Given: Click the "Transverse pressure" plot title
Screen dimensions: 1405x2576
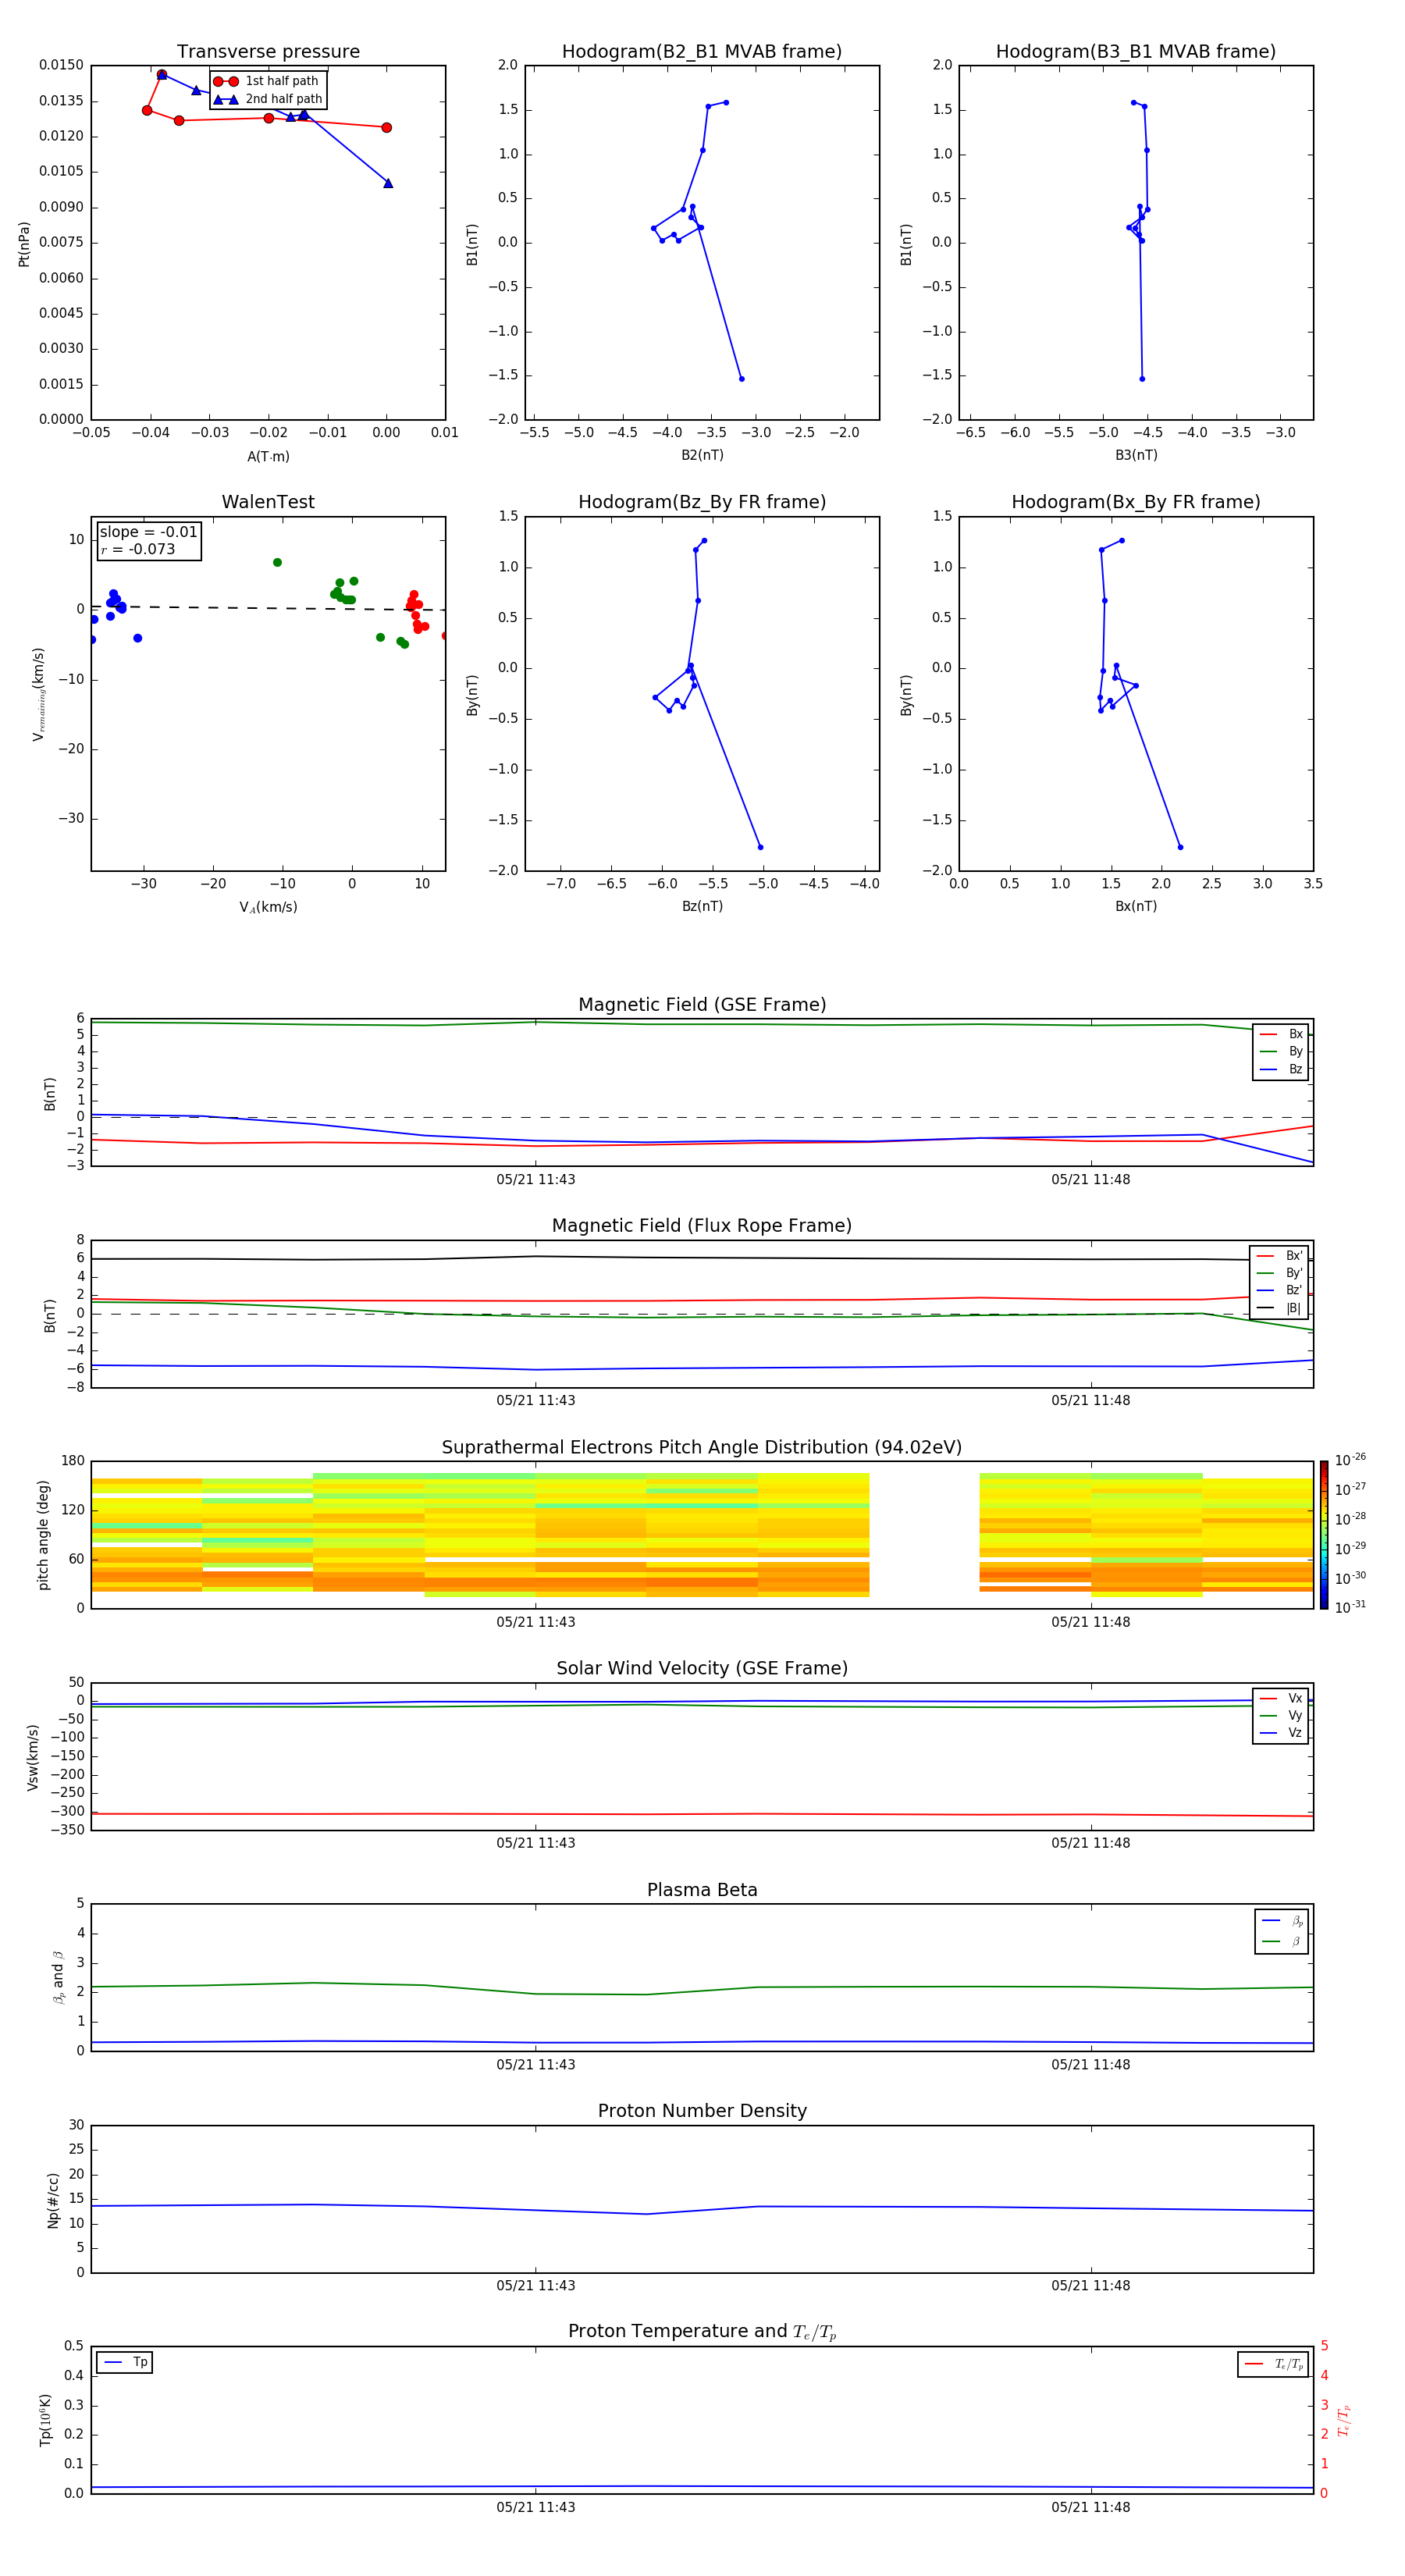Looking at the screenshot, I should click(268, 52).
